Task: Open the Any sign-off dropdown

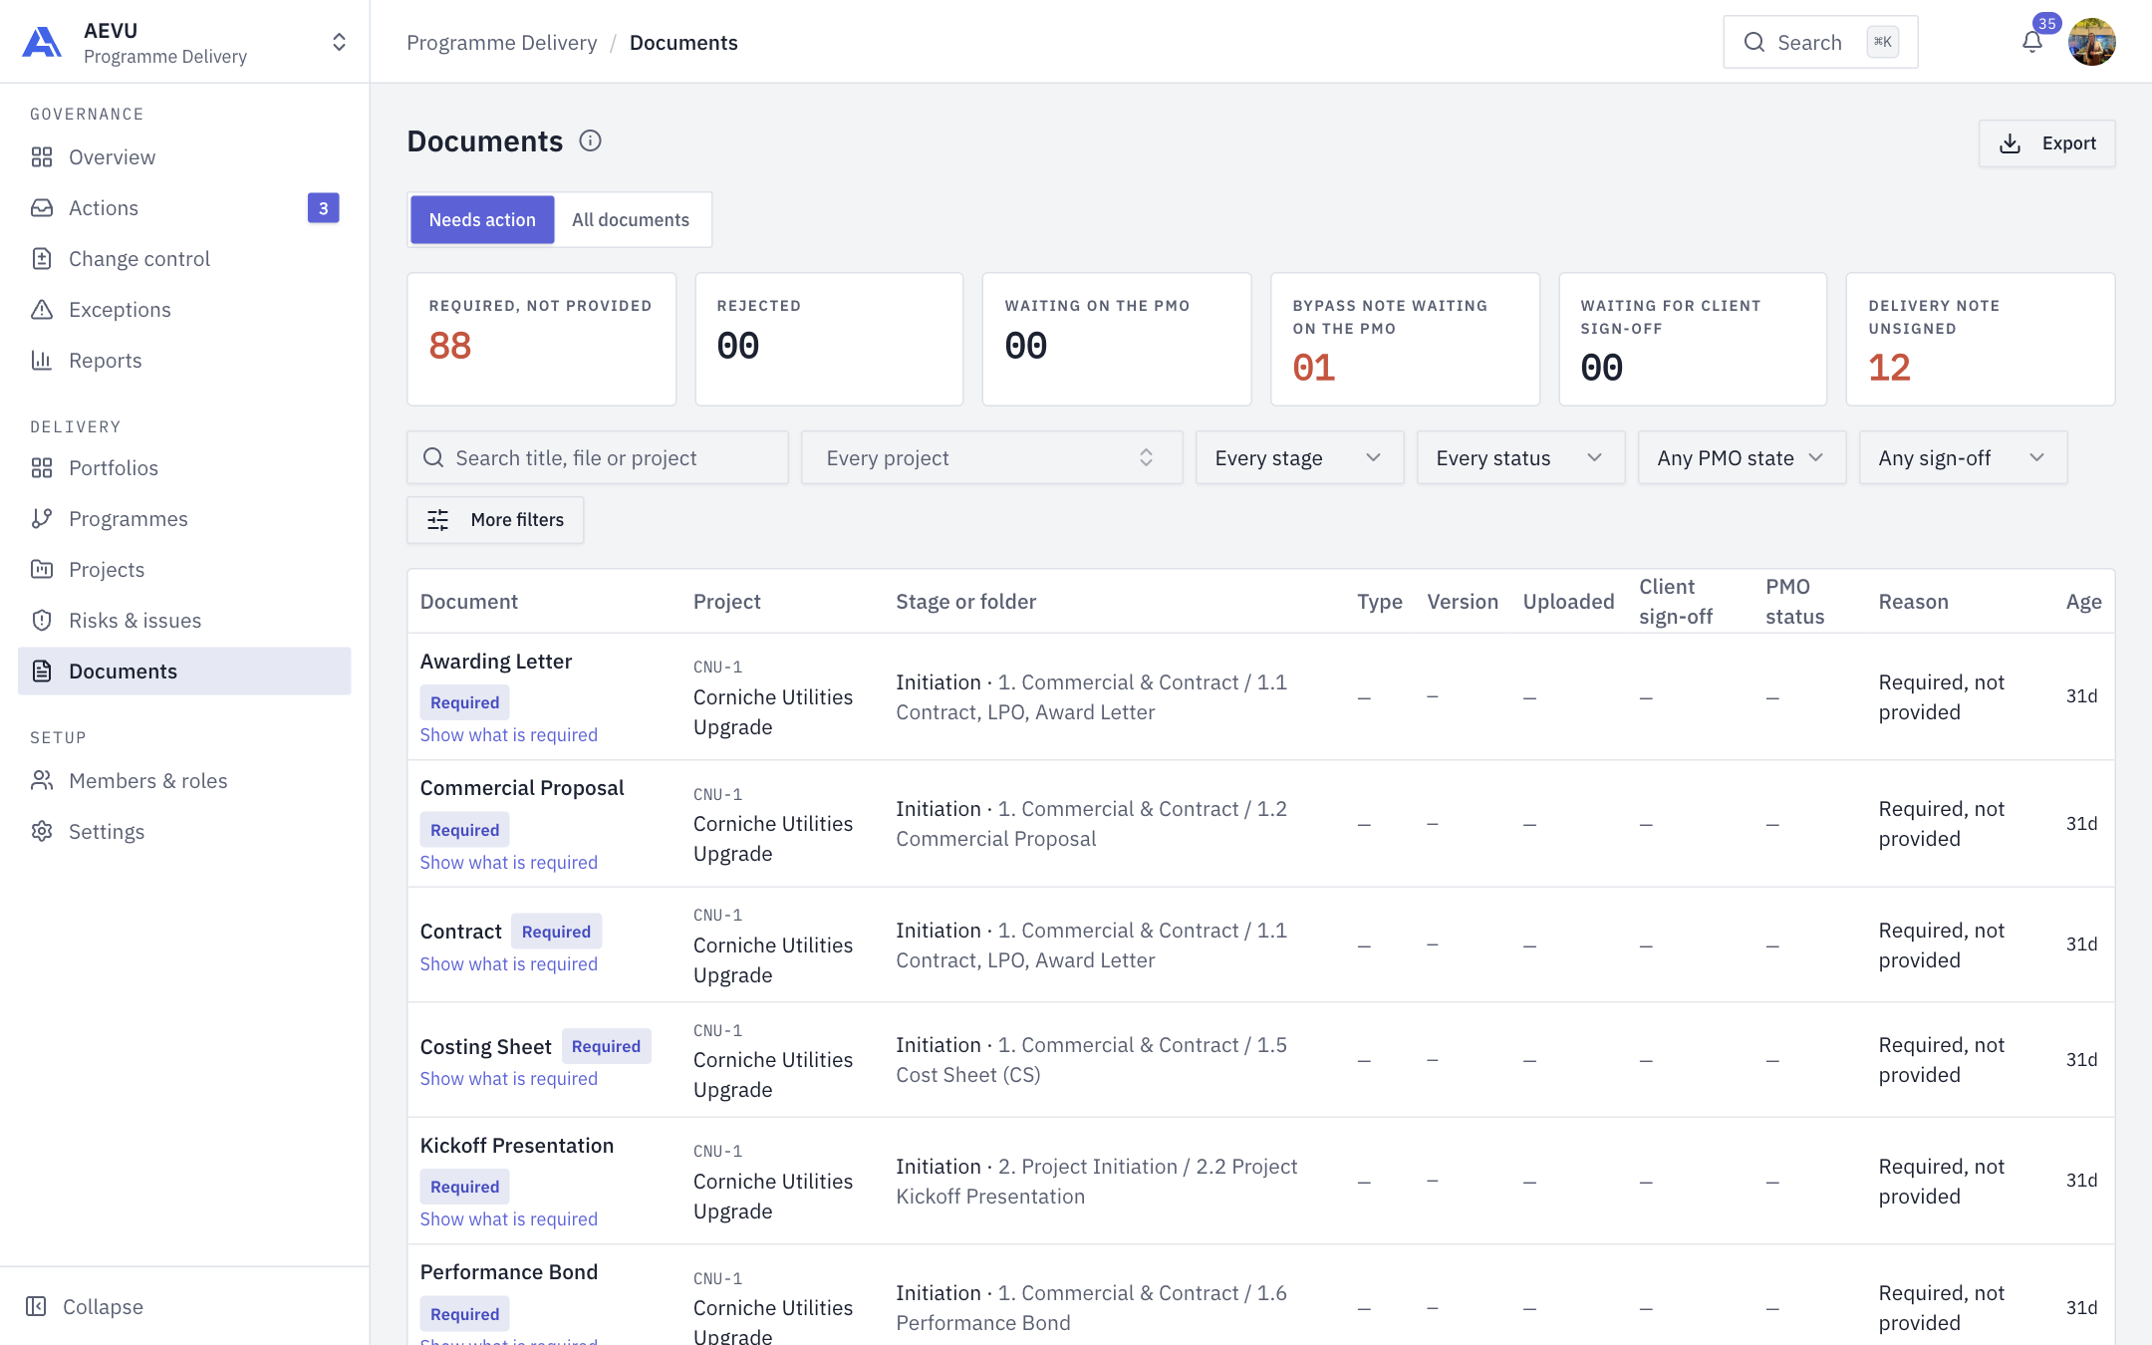Action: 1963,458
